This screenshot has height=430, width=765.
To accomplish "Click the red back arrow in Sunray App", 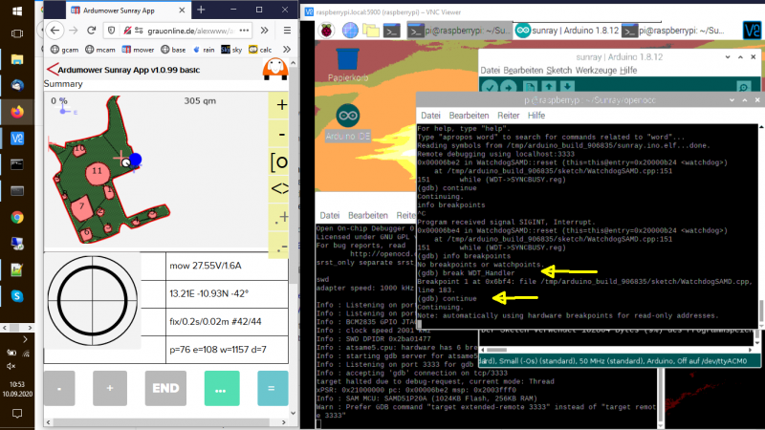I will coord(52,69).
